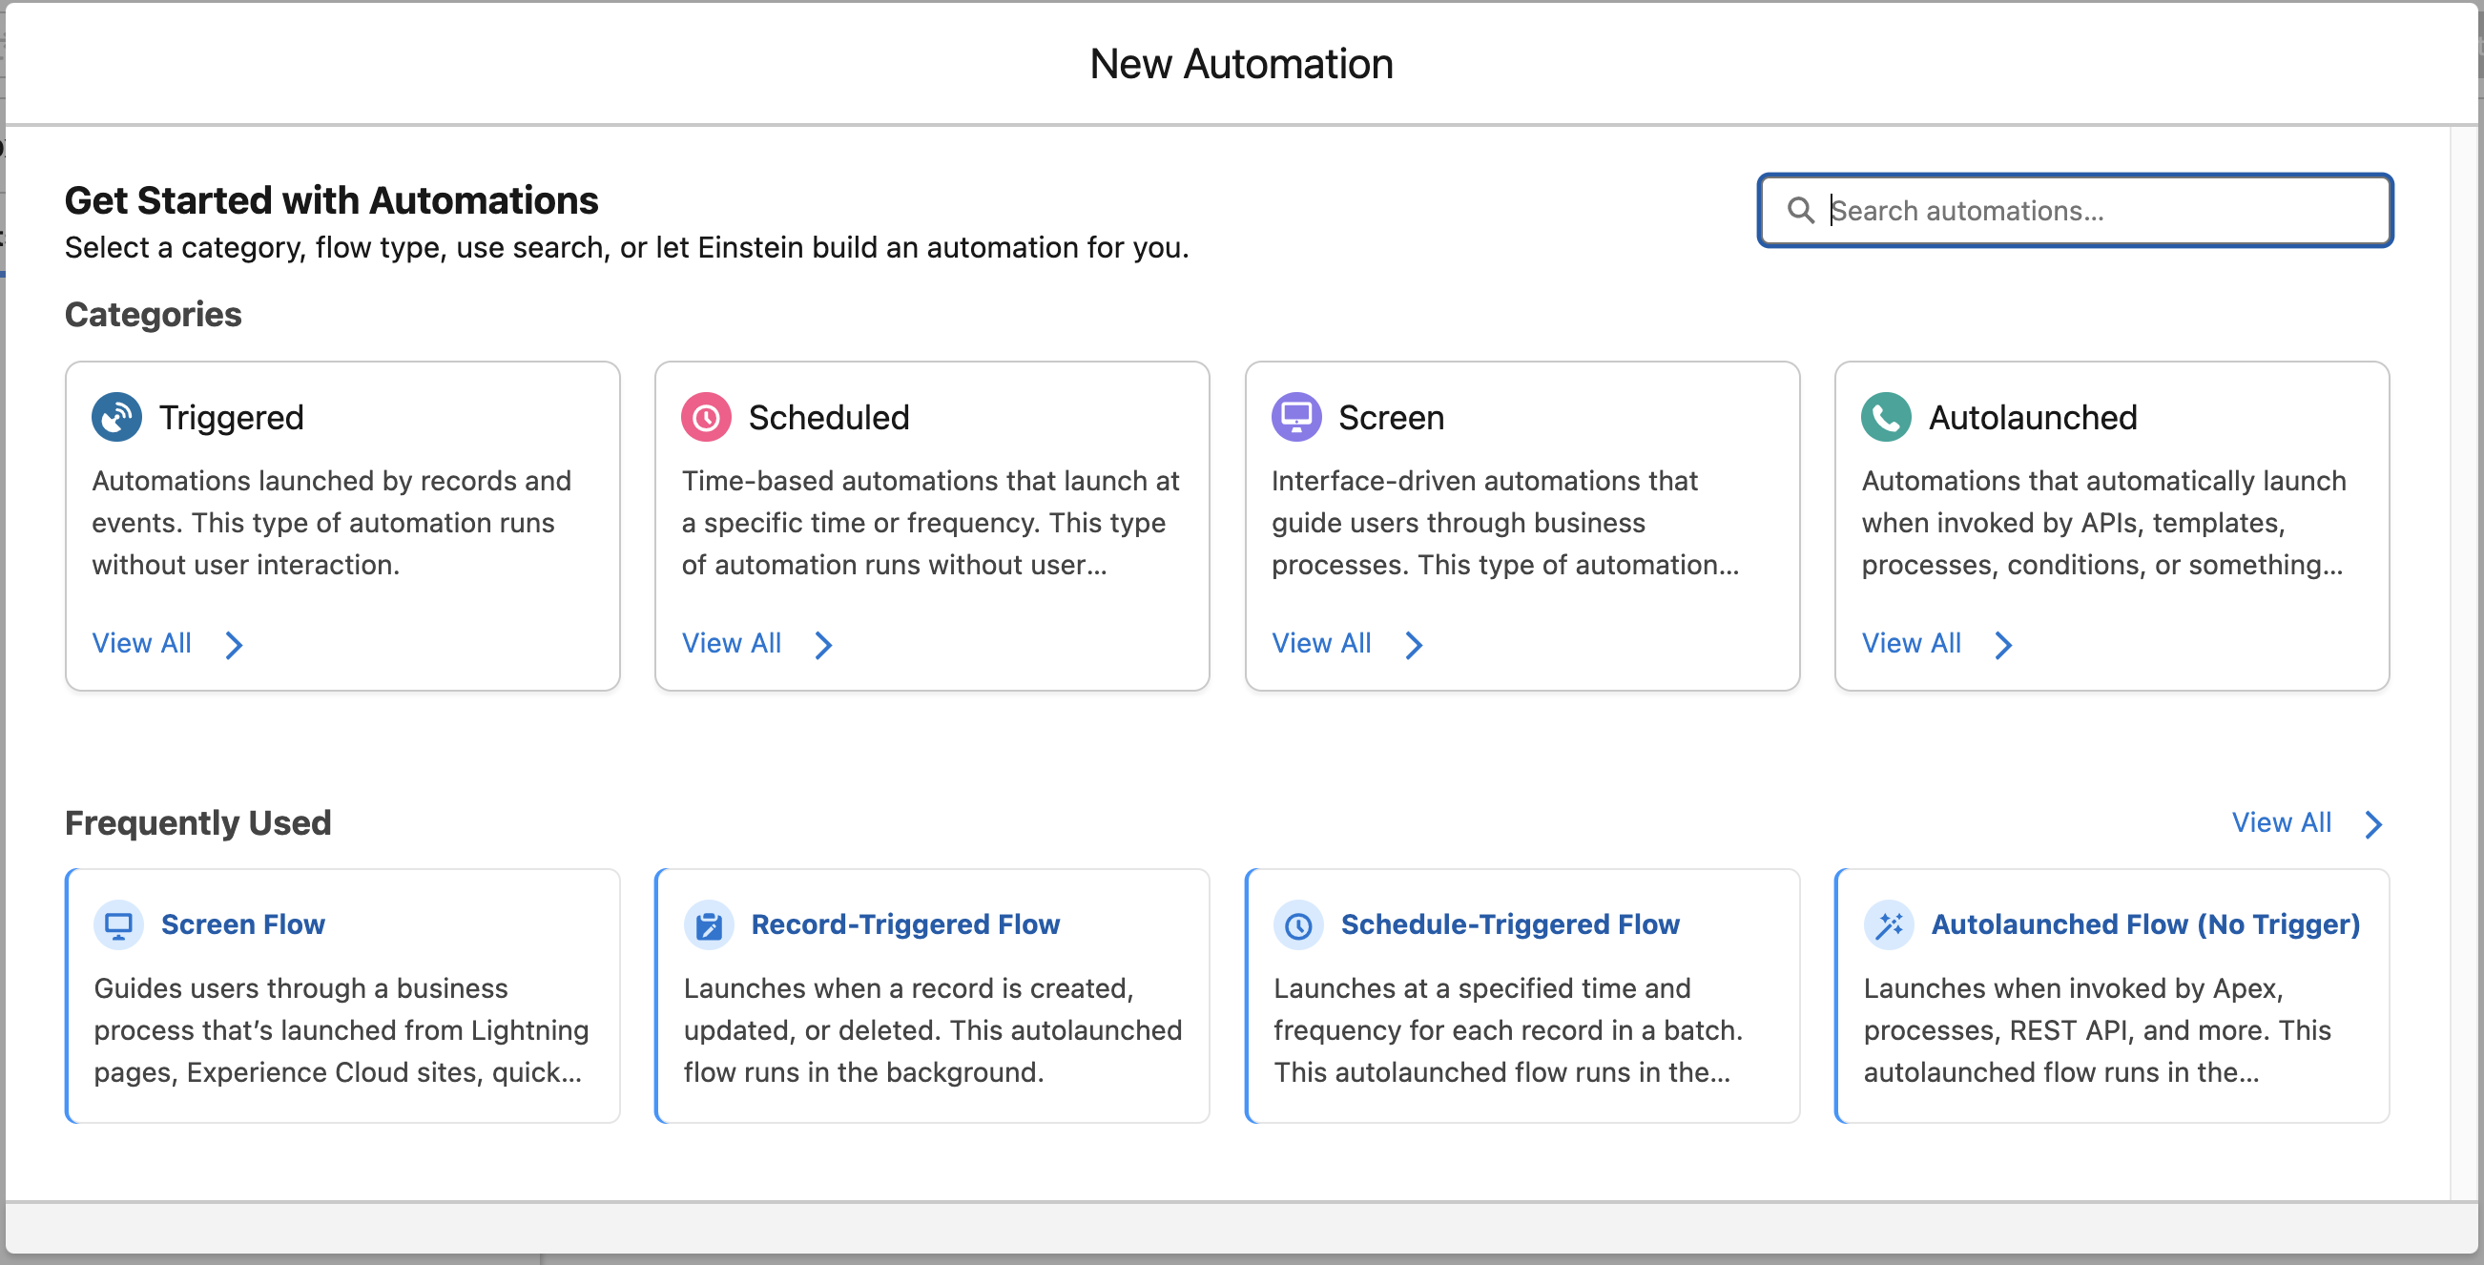Click the Autolaunched category phone icon
The height and width of the screenshot is (1265, 2484).
pos(1886,417)
